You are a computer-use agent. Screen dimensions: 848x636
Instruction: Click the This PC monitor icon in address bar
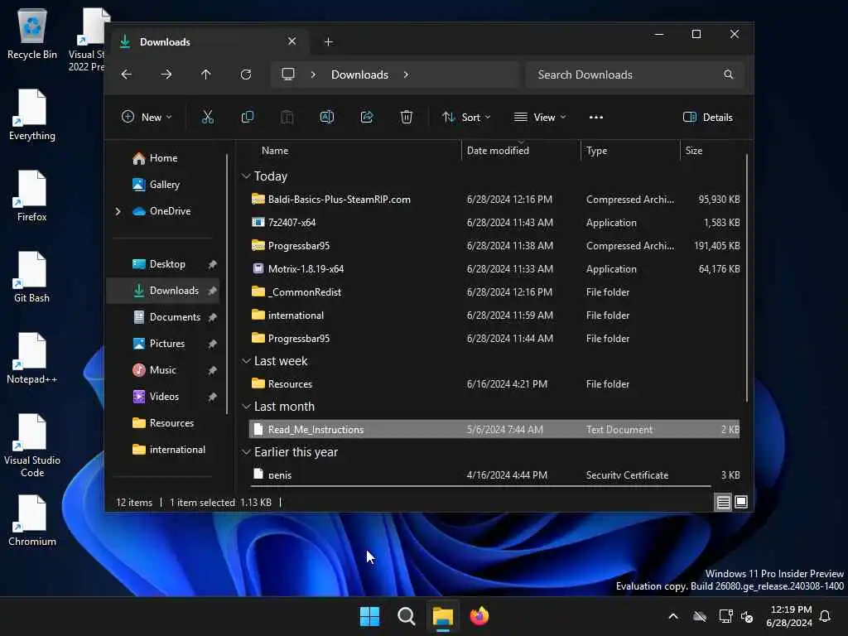pyautogui.click(x=288, y=74)
